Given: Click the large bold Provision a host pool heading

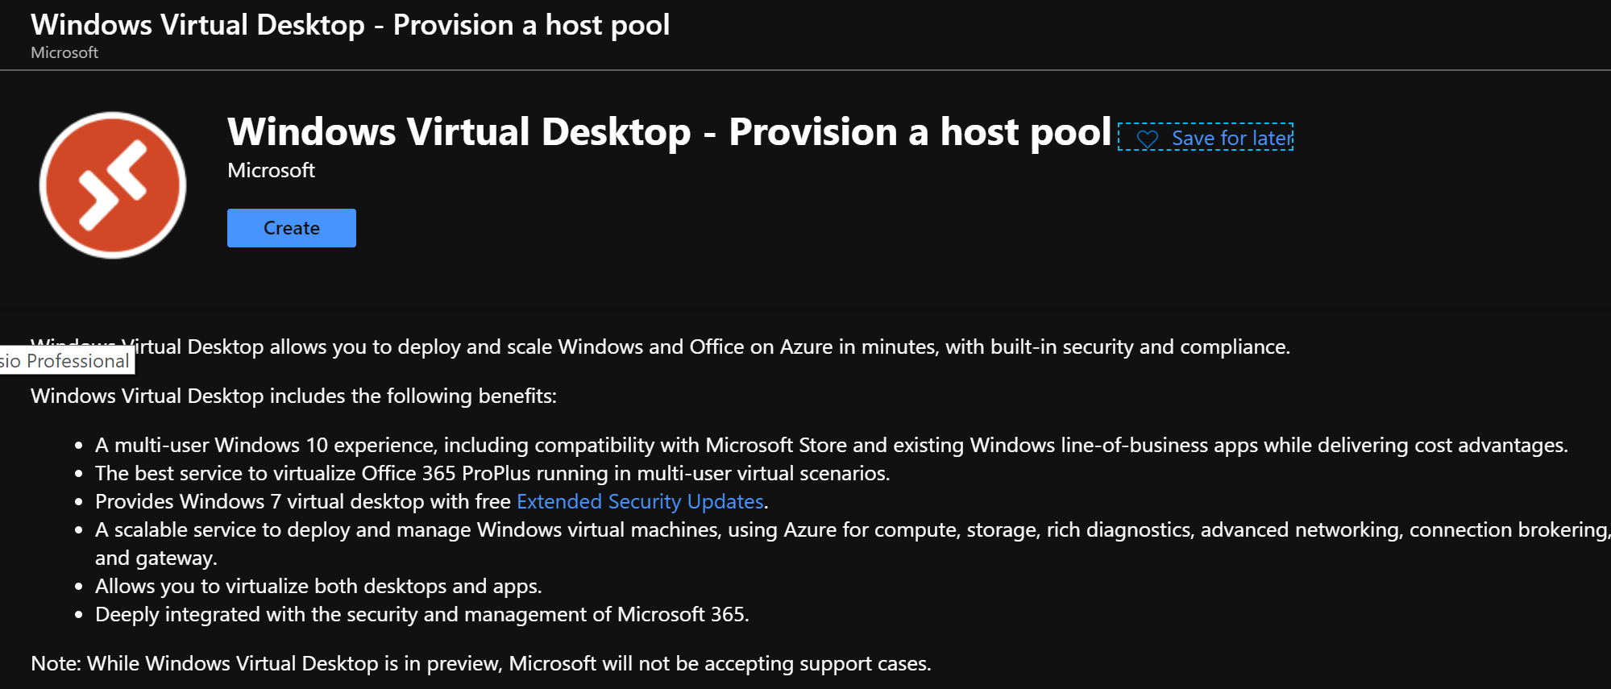Looking at the screenshot, I should (x=669, y=132).
